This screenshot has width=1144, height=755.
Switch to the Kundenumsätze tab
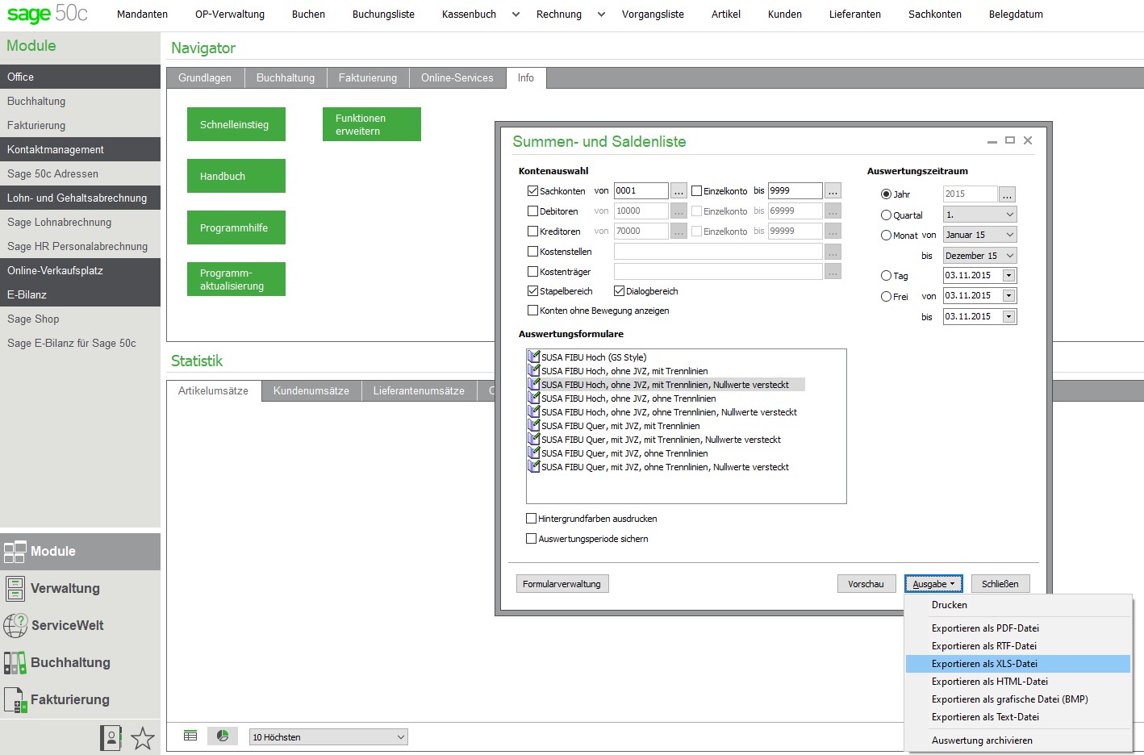[x=311, y=391]
